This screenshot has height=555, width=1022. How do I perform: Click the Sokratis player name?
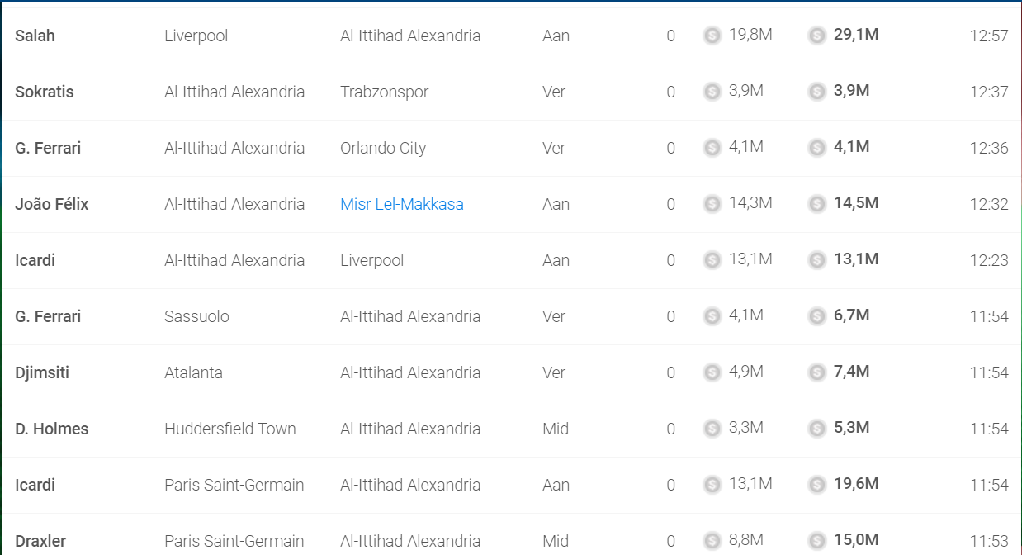[x=45, y=92]
